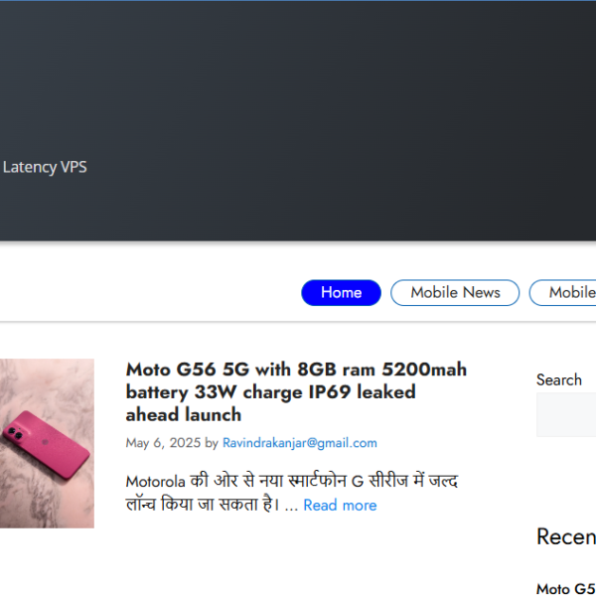Select the Search label in the sidebar
Viewport: 596px width, 596px height.
tap(558, 379)
